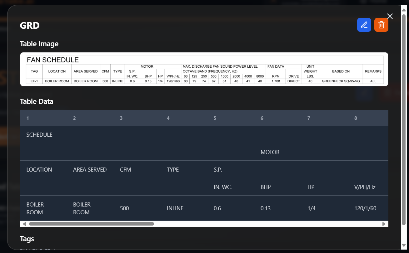Close the GRD dialog with the X
Viewport: 409px width, 253px height.
[390, 16]
